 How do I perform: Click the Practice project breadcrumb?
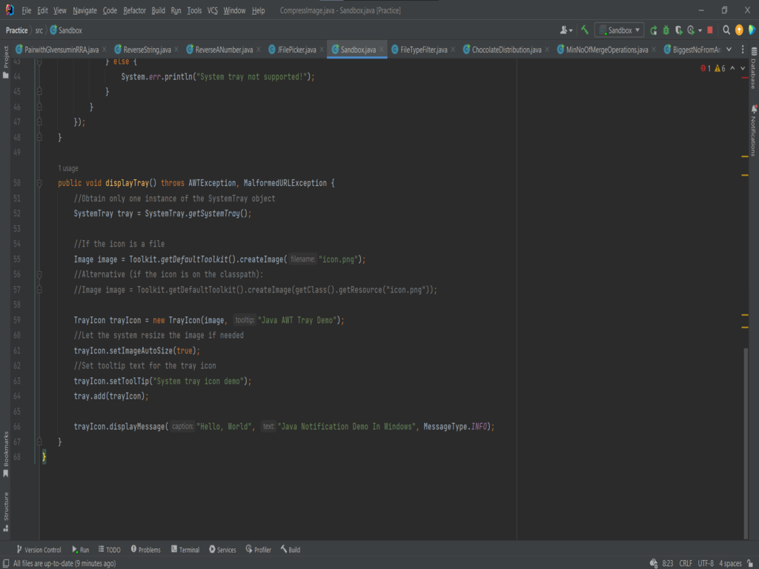[16, 30]
